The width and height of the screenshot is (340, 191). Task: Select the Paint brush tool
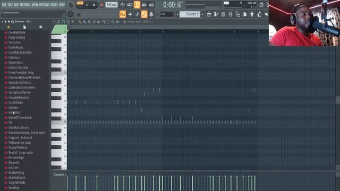(x=84, y=22)
